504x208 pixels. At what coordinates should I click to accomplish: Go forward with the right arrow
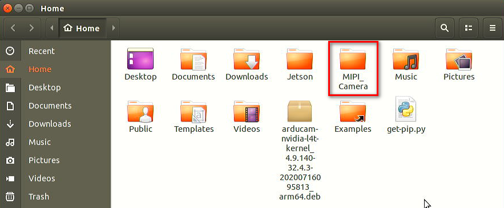coord(31,28)
